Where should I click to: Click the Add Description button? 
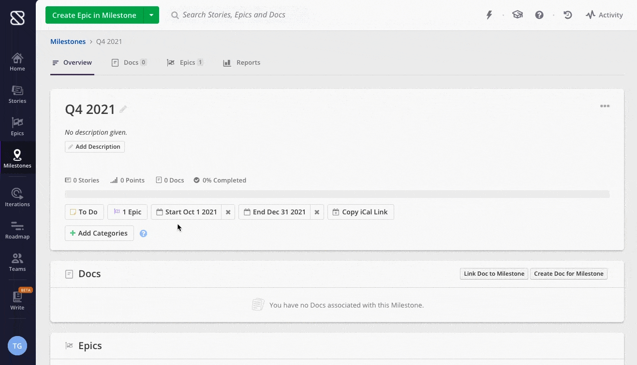coord(95,147)
